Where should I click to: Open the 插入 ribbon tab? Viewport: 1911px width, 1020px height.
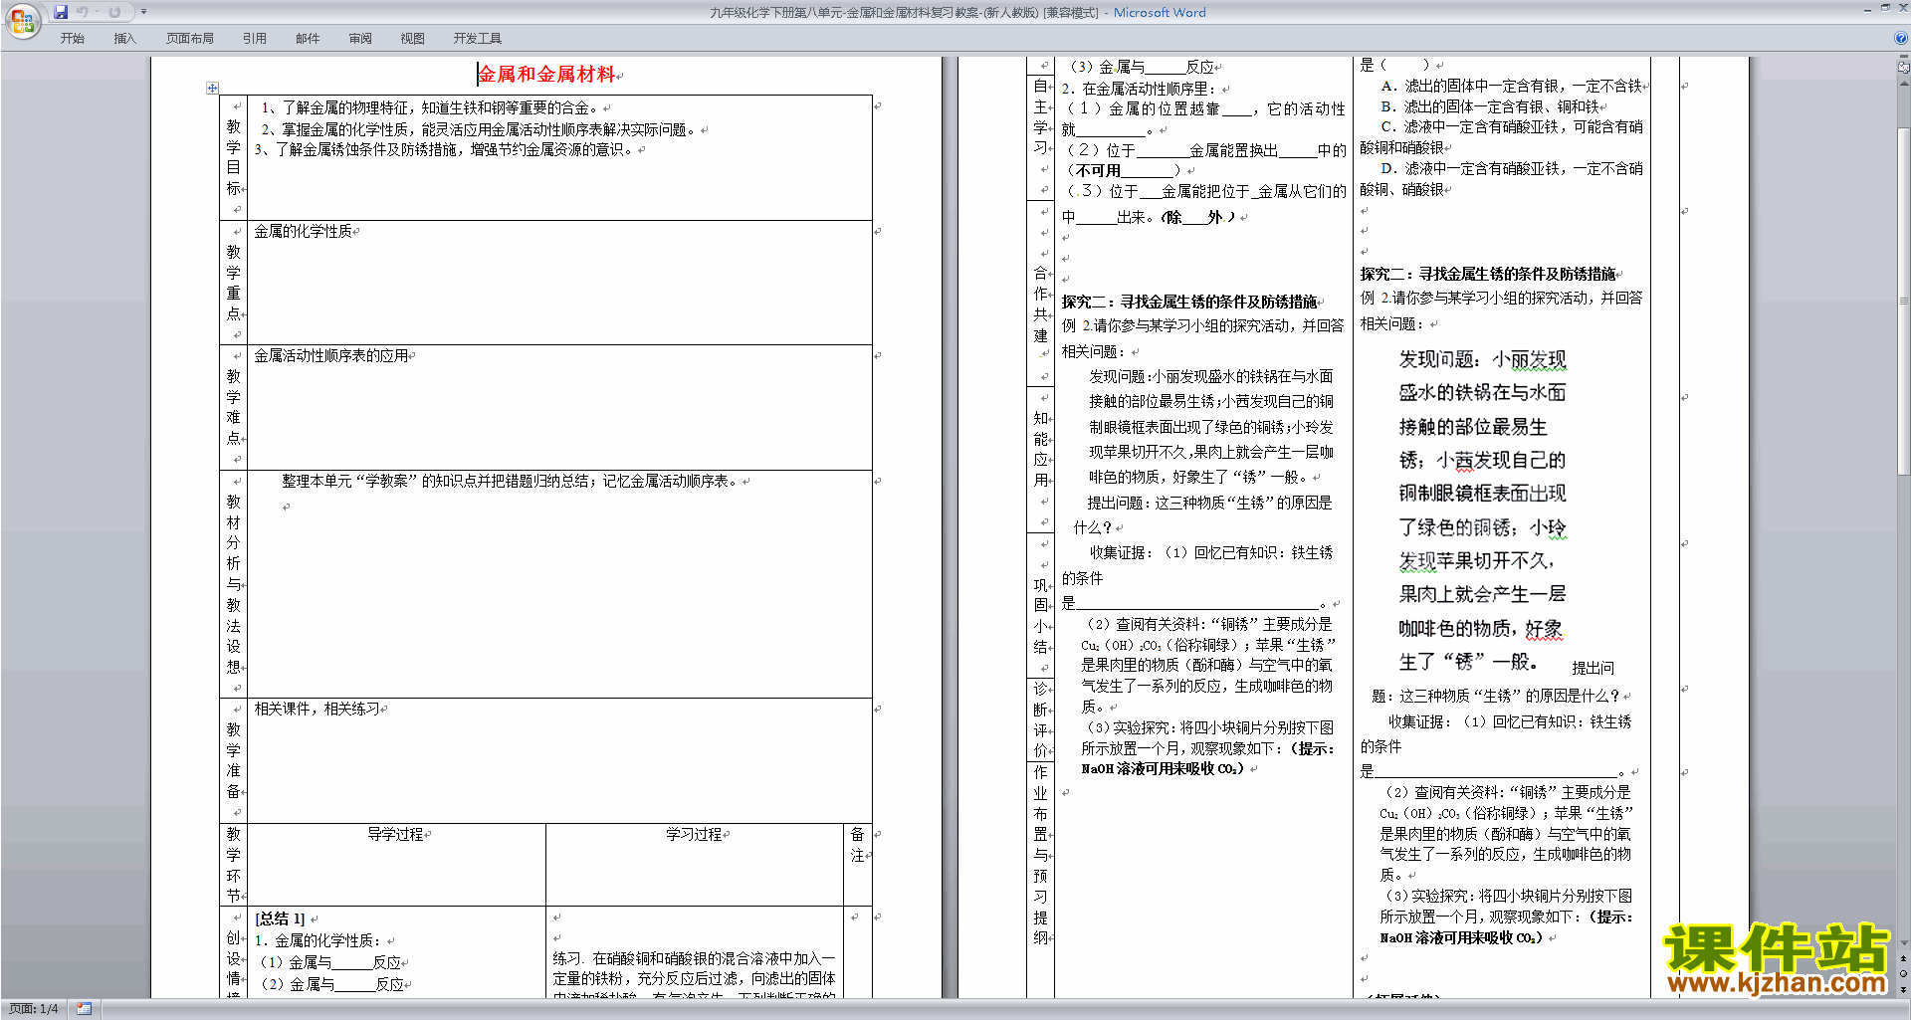click(124, 38)
